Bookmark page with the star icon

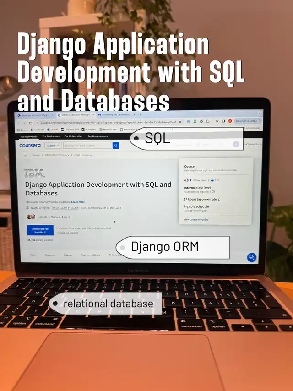(x=180, y=122)
